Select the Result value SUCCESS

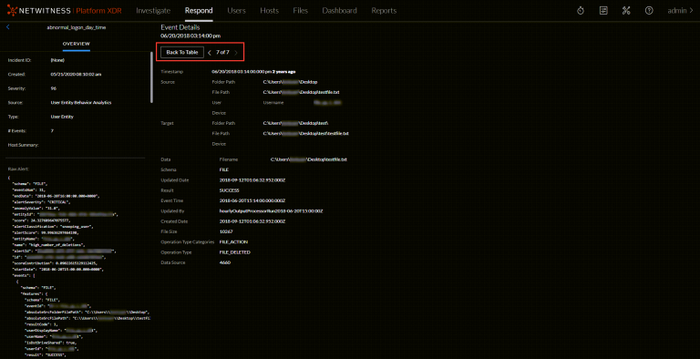tap(229, 190)
